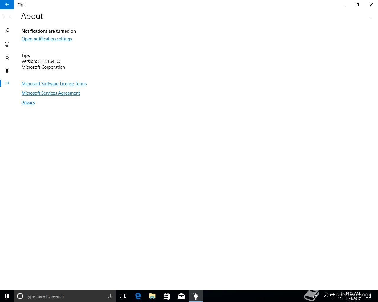Open the hamburger navigation menu
This screenshot has height=302, width=378.
coord(7,17)
